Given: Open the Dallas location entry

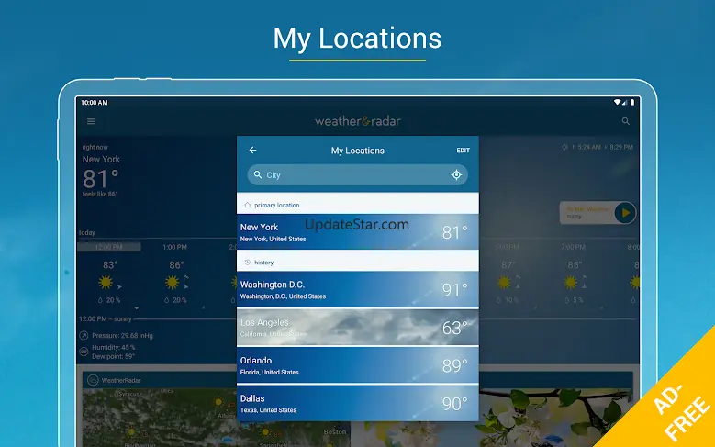Looking at the screenshot, I should [x=358, y=403].
